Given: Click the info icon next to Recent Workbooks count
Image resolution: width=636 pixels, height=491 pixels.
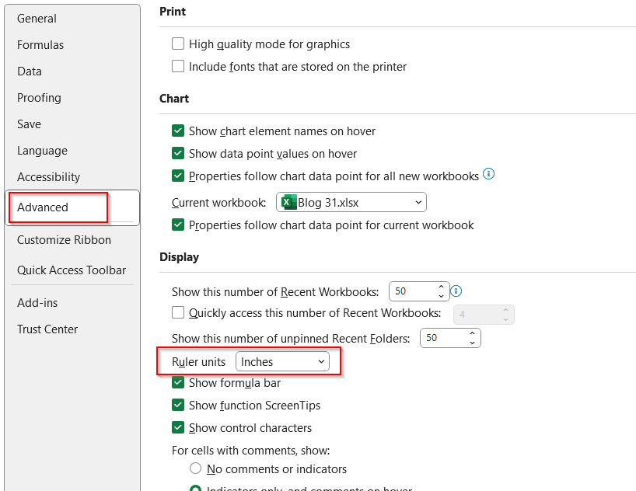Looking at the screenshot, I should [456, 291].
